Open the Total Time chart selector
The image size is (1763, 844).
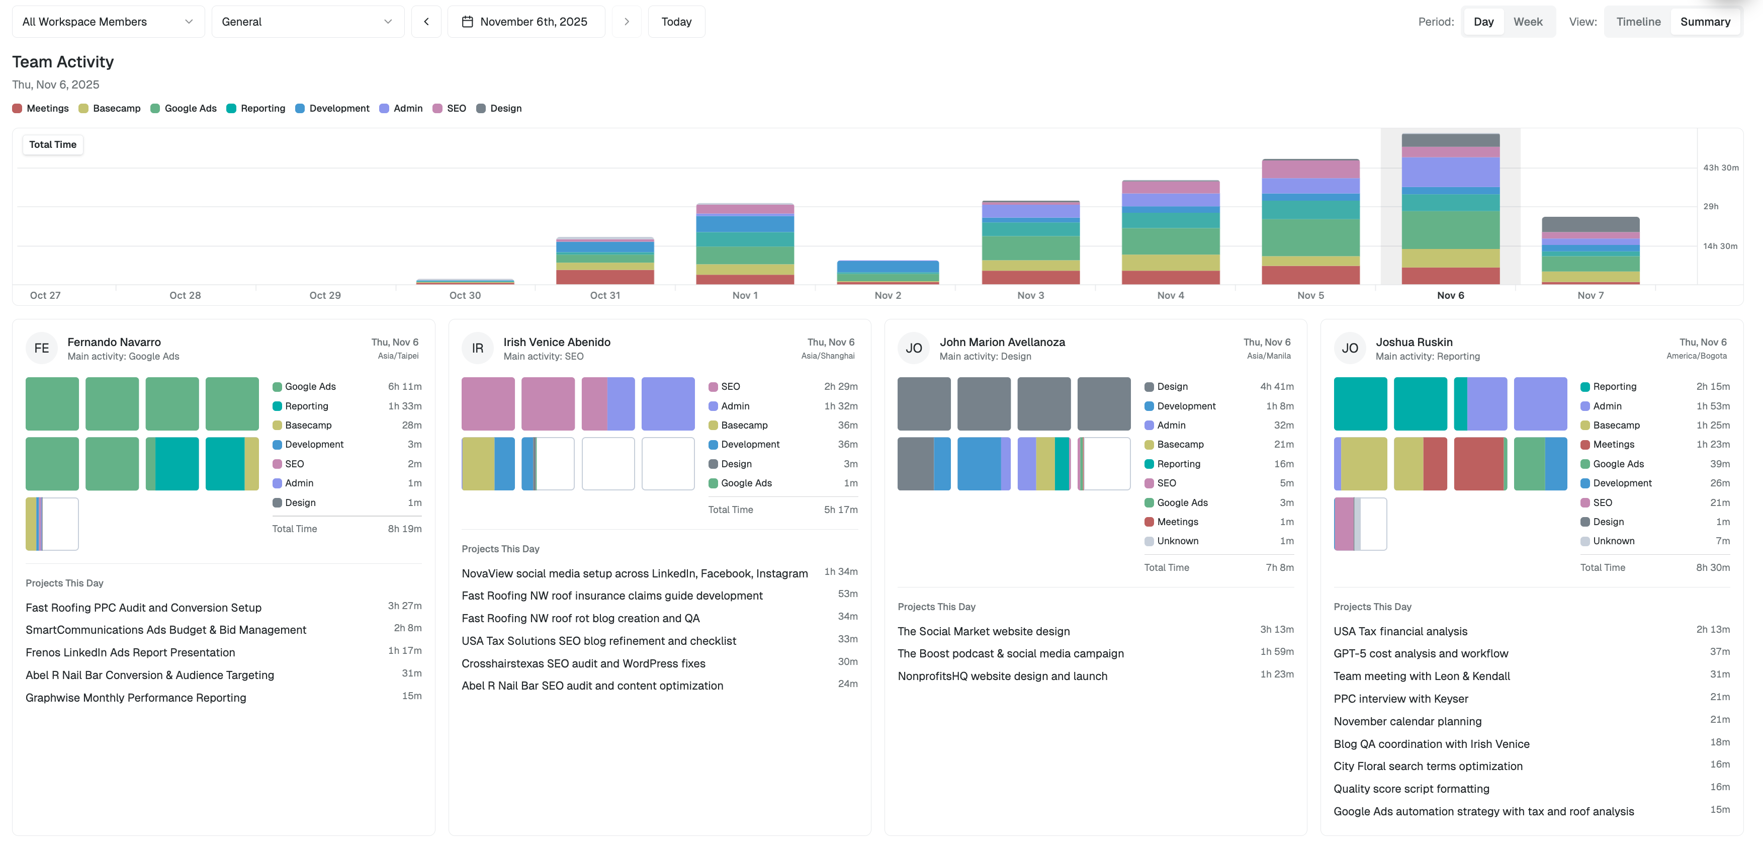pyautogui.click(x=53, y=144)
